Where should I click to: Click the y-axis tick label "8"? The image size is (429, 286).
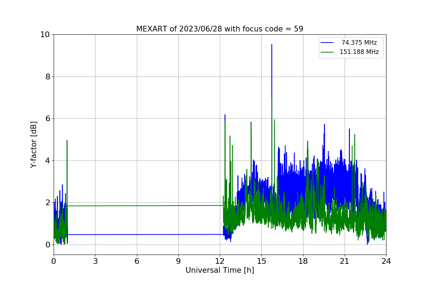(48, 77)
